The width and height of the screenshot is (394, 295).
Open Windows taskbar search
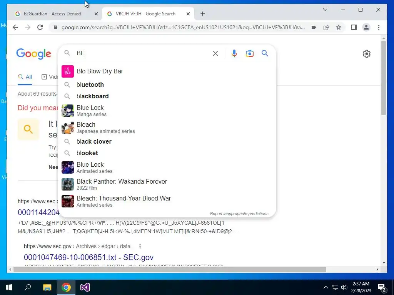pyautogui.click(x=28, y=287)
